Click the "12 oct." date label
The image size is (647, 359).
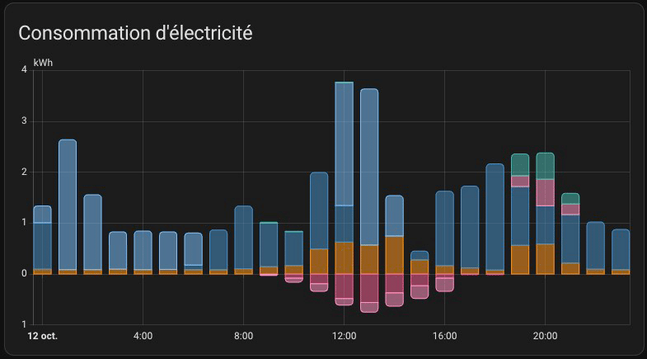coord(42,336)
